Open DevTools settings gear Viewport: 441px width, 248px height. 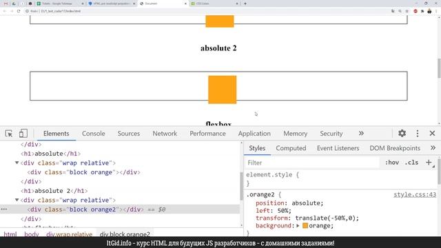click(x=402, y=133)
